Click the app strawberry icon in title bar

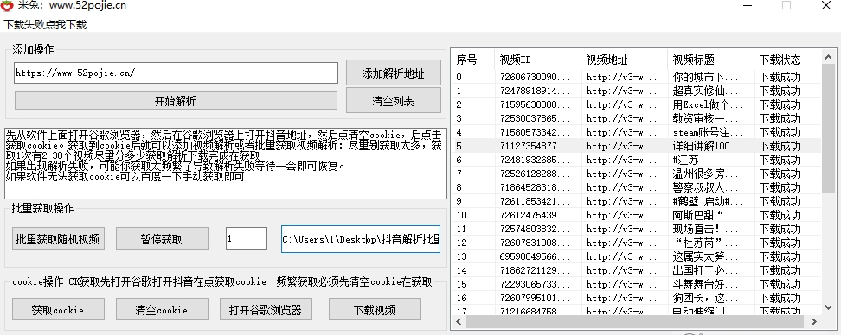[x=8, y=6]
